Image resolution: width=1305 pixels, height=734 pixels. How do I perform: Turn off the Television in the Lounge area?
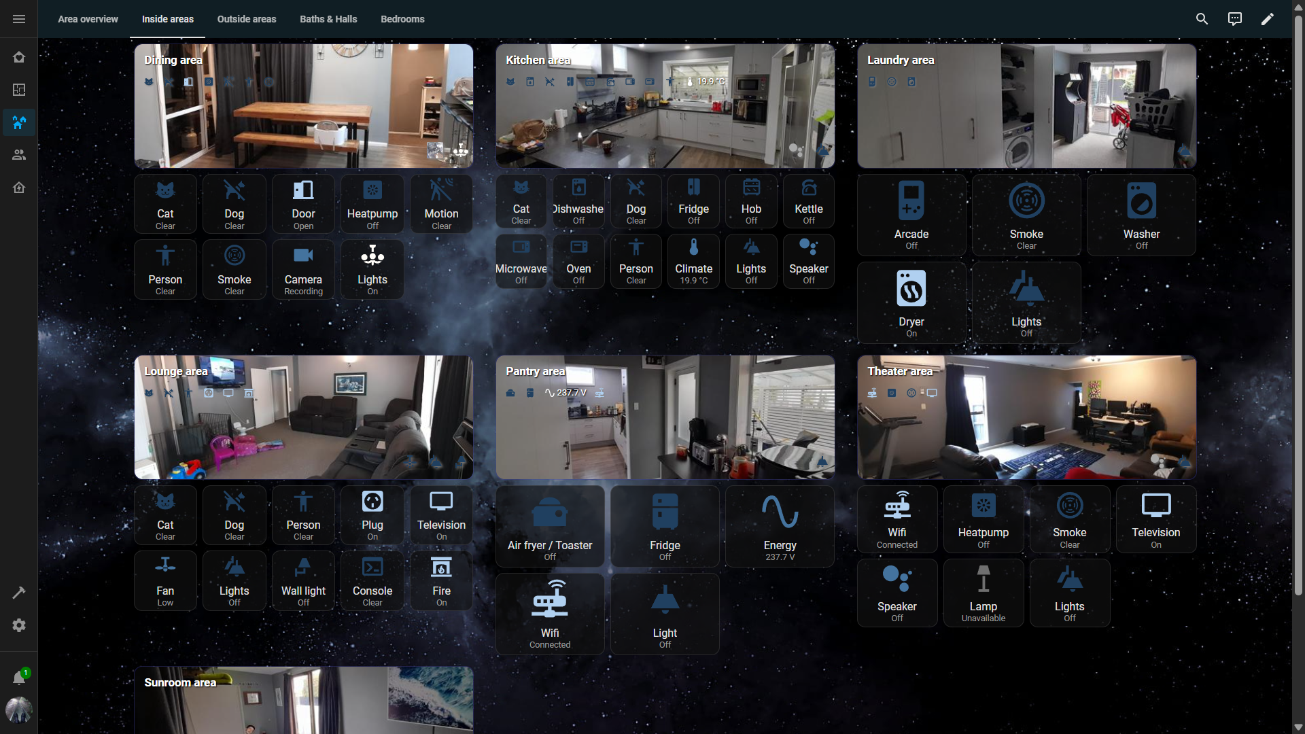tap(440, 514)
